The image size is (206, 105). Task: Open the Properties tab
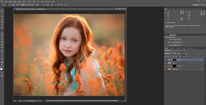point(172,48)
